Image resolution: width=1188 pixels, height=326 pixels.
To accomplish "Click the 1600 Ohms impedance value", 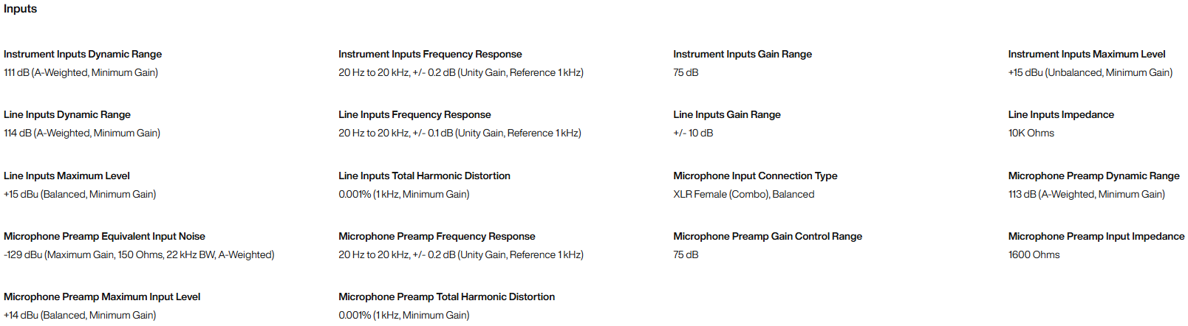I will [x=1034, y=254].
